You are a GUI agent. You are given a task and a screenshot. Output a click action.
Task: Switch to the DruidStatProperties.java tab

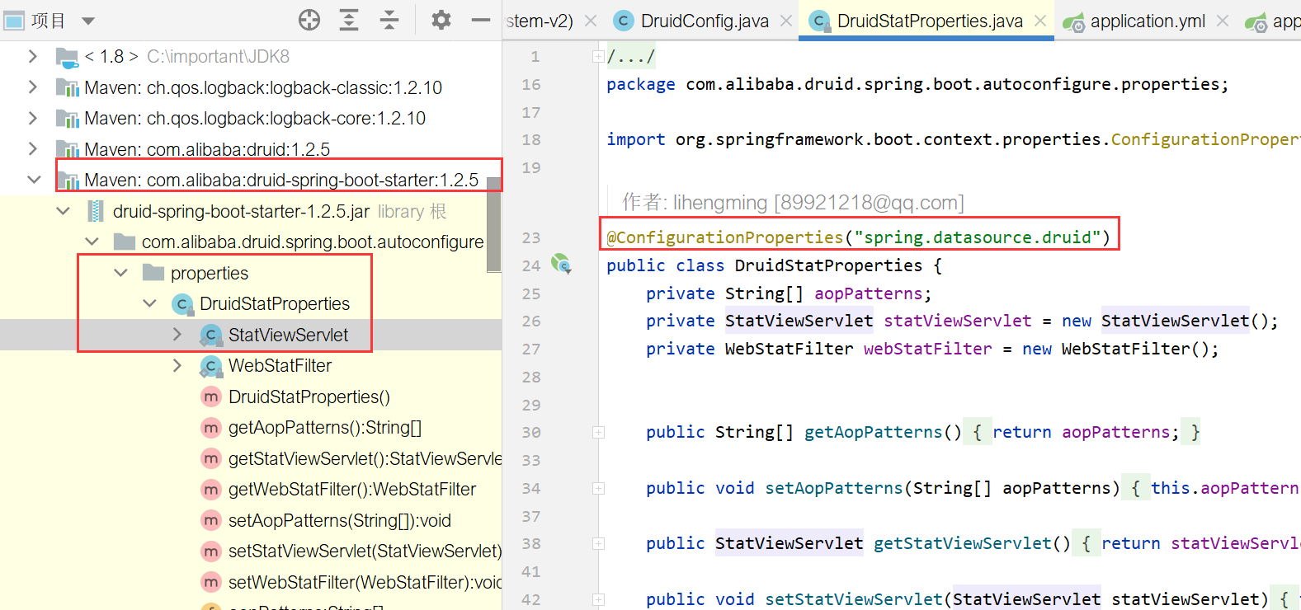point(930,21)
